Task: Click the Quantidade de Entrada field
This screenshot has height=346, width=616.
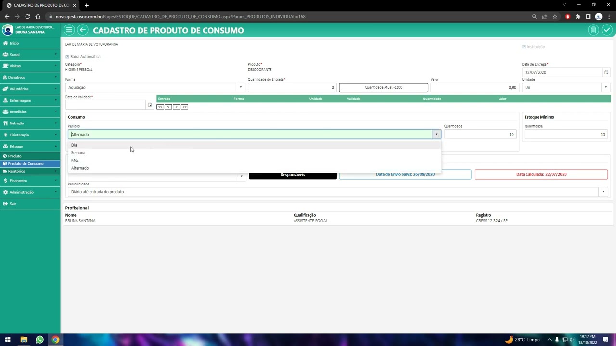Action: (x=292, y=87)
